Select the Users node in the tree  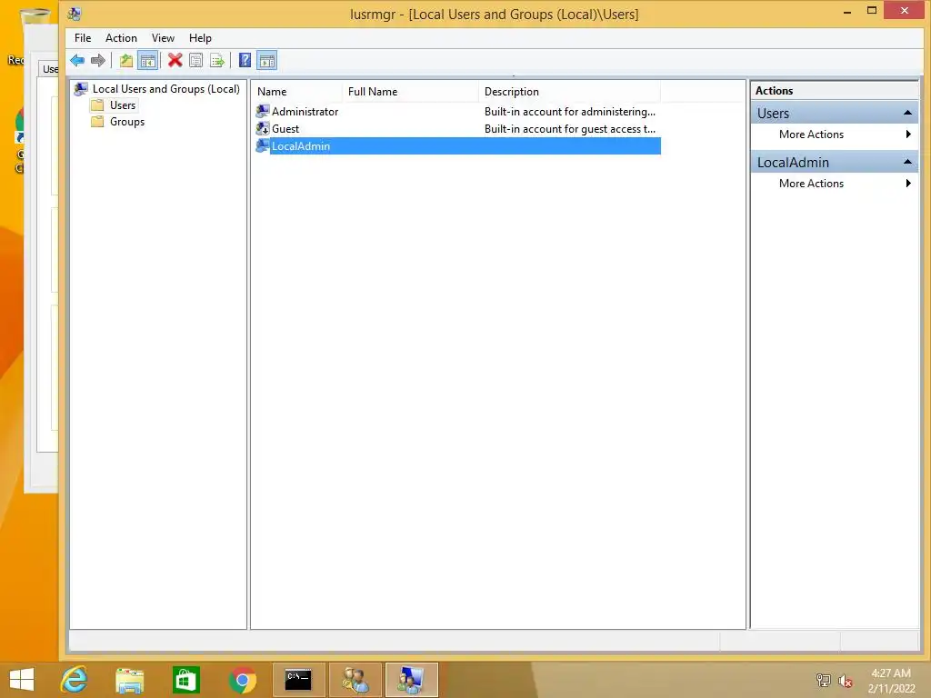click(x=123, y=105)
